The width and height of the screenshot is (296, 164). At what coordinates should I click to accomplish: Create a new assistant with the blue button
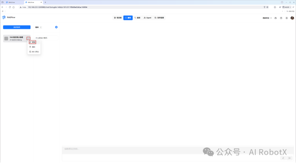pyautogui.click(x=17, y=27)
